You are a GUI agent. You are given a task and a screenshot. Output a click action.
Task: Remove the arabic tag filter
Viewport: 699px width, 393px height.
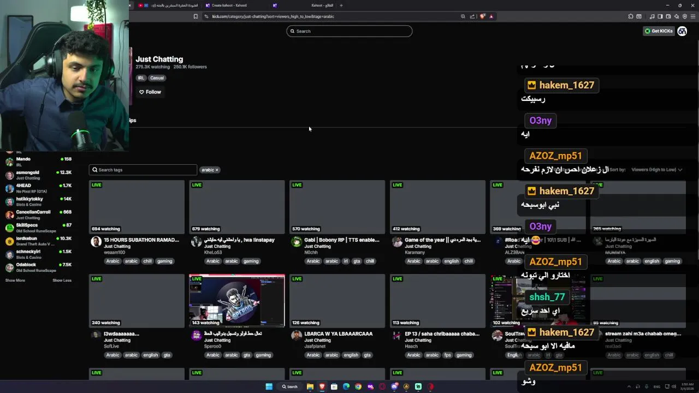tap(217, 170)
